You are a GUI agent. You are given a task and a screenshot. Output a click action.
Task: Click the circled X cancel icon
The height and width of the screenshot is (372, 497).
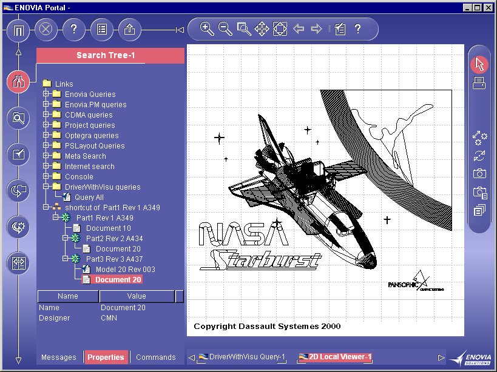(x=46, y=30)
